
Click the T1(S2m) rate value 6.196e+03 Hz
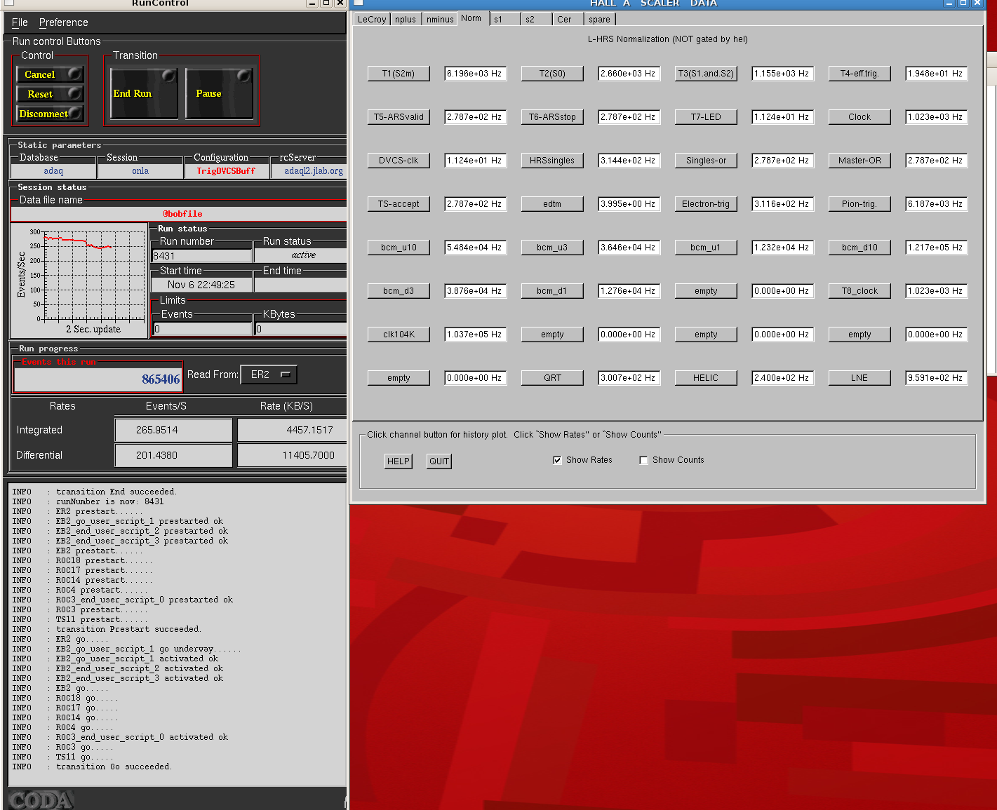(475, 74)
